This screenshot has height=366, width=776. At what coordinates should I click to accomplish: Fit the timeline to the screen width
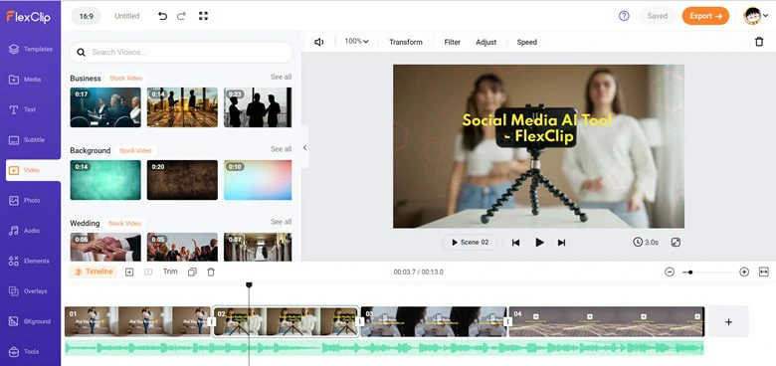click(x=764, y=273)
